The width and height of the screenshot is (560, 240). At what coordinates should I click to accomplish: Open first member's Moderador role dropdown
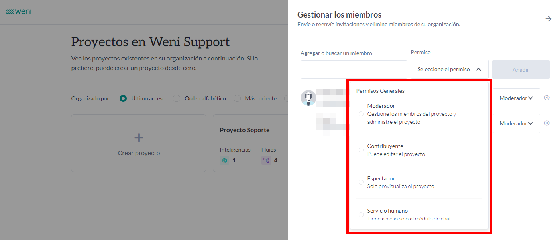pyautogui.click(x=516, y=98)
